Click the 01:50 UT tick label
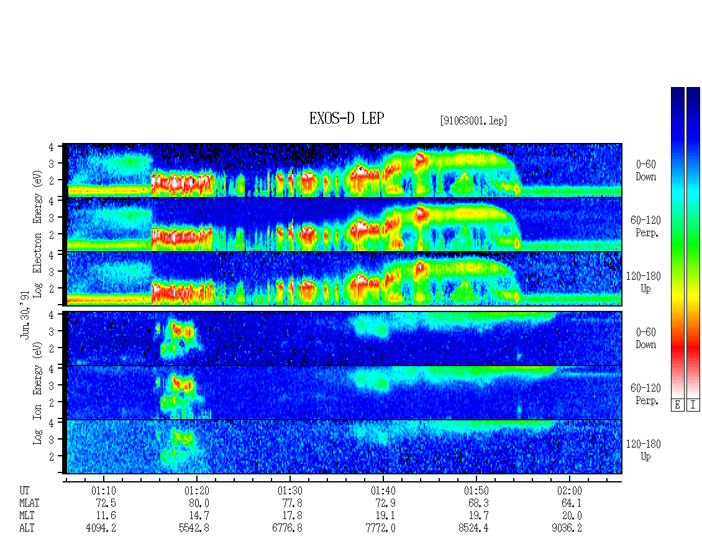Image resolution: width=702 pixels, height=544 pixels. coord(476,491)
